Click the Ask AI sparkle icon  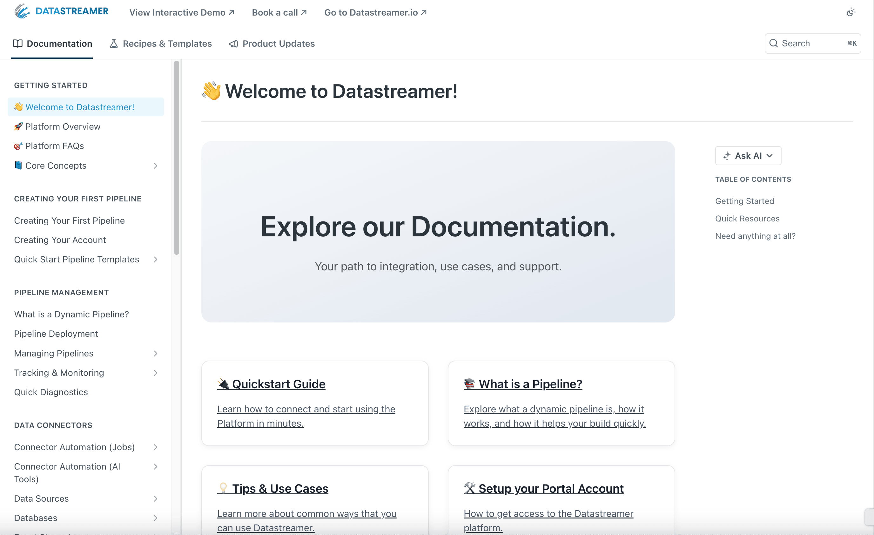click(x=727, y=156)
